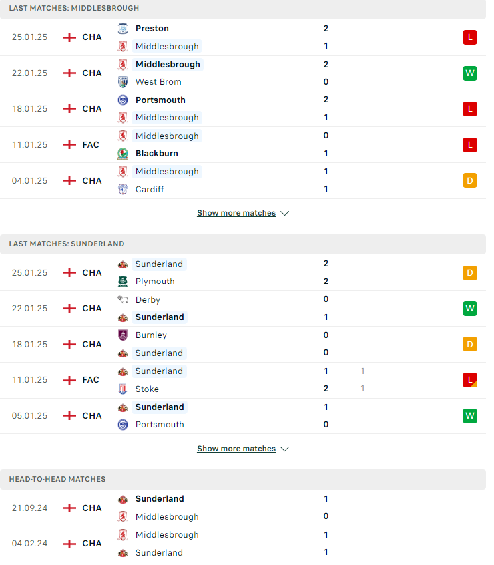Click the West Brom club crest
Viewport: 494px width, 565px height.
point(124,83)
